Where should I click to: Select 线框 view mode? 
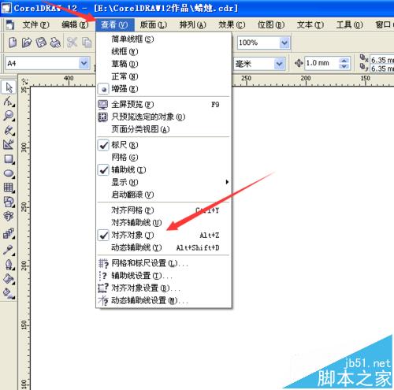coord(164,51)
